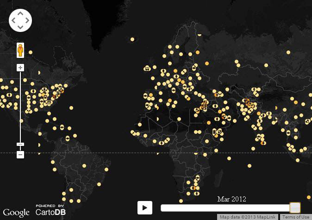The height and width of the screenshot is (220, 312).
Task: Open the Terms of Use link
Action: 296,217
